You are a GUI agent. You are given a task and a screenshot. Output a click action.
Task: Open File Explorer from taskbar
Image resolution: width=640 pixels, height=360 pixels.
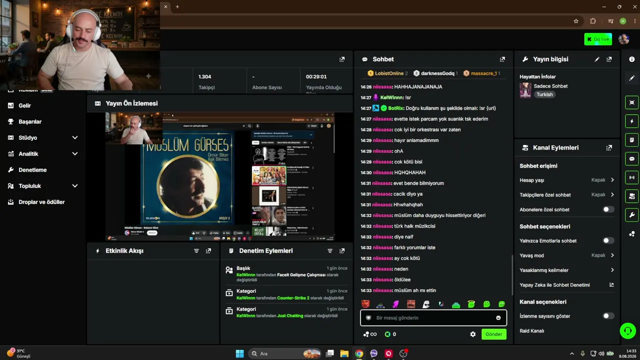[344, 353]
